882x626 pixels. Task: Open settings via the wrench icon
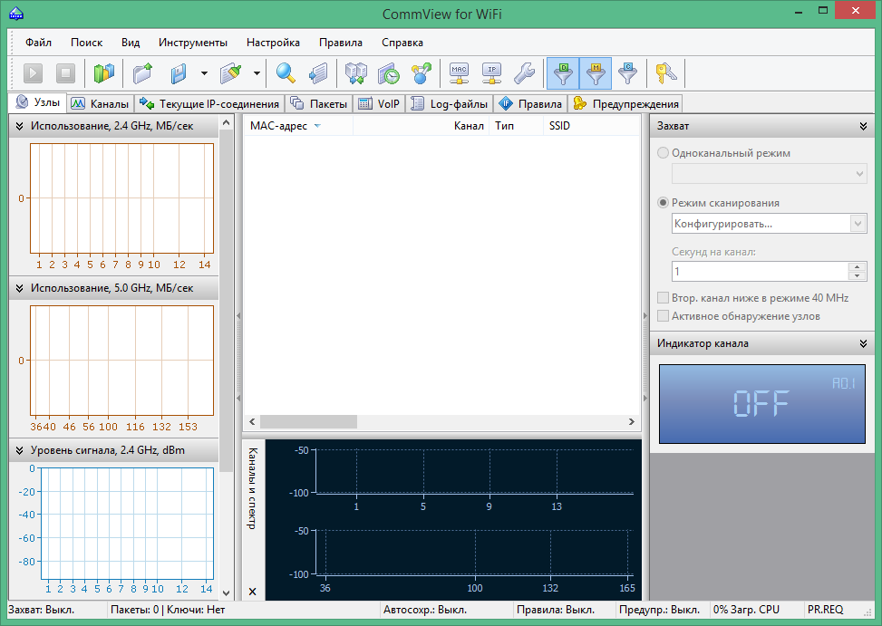524,73
